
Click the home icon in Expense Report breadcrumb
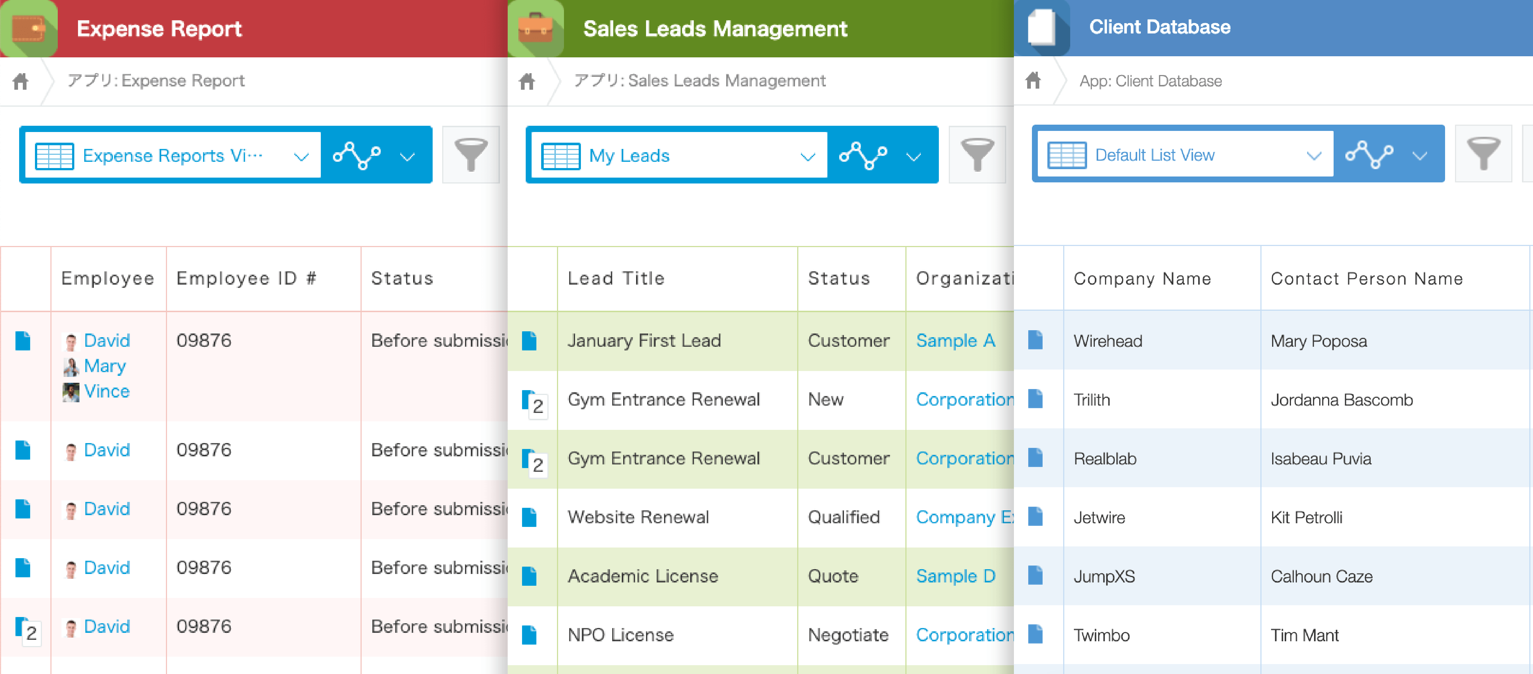pyautogui.click(x=21, y=81)
